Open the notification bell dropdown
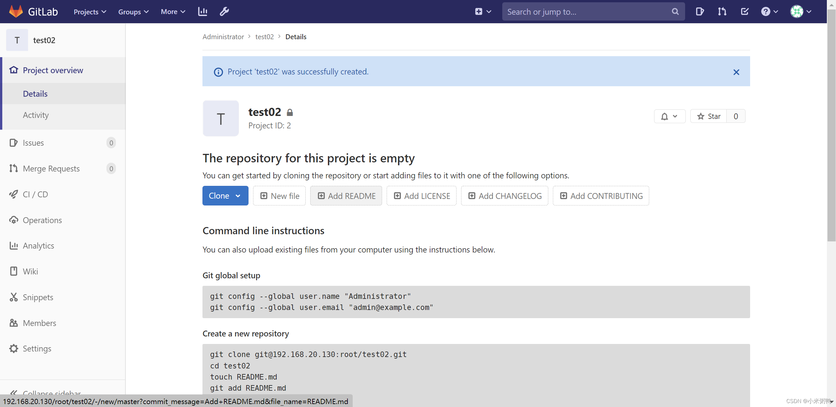Viewport: 836px width, 407px height. coord(669,116)
